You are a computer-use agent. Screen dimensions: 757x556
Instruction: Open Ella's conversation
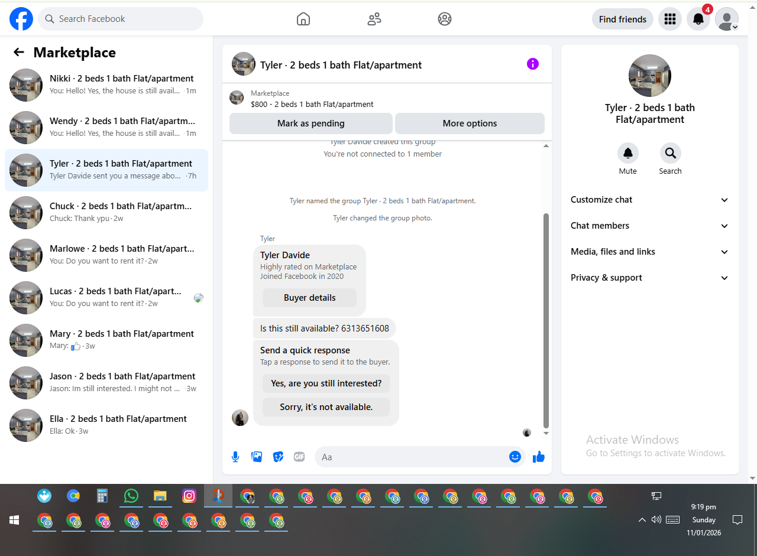point(106,425)
